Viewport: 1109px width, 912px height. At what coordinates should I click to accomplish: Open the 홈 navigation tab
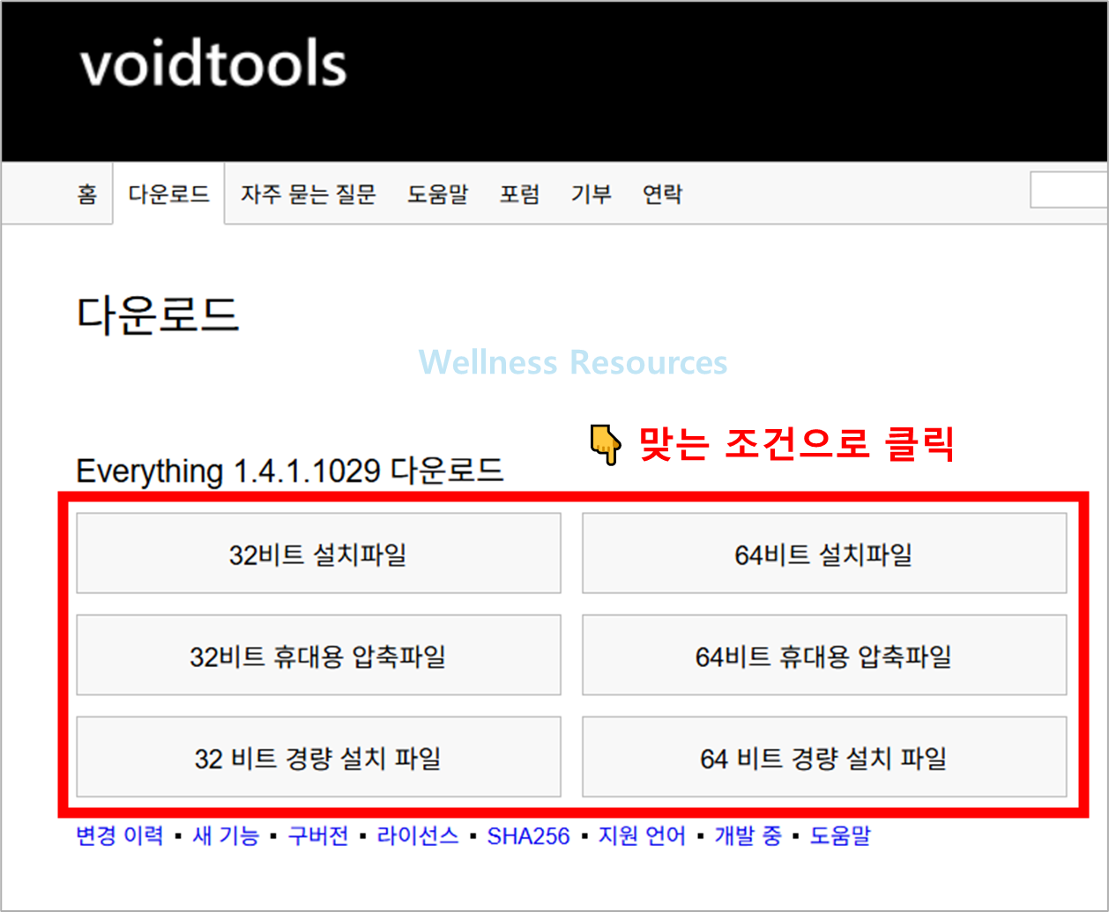coord(86,194)
